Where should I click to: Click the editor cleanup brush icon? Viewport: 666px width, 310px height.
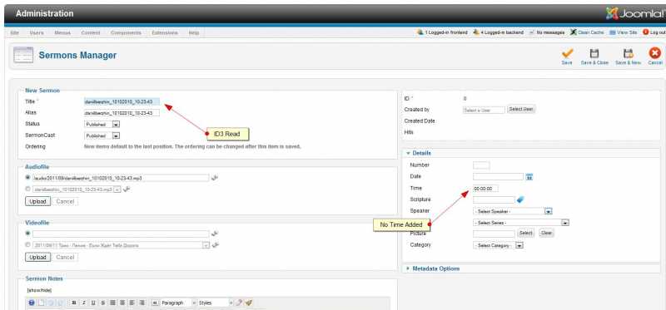(249, 303)
